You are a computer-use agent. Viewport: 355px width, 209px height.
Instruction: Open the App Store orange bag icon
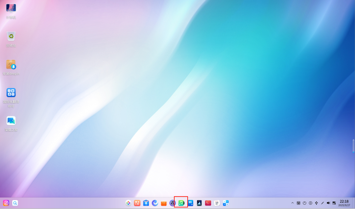point(164,203)
